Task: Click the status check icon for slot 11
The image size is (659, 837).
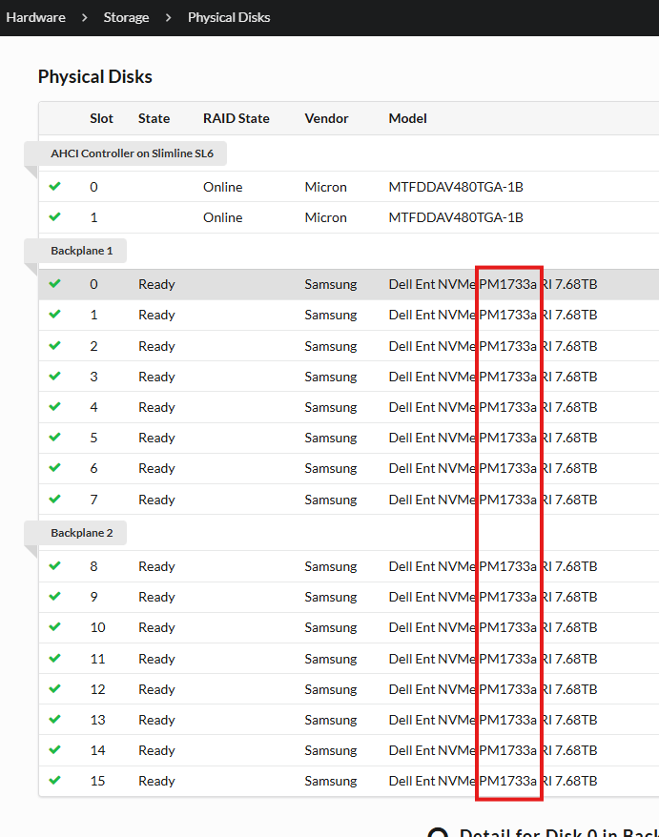Action: pos(54,658)
